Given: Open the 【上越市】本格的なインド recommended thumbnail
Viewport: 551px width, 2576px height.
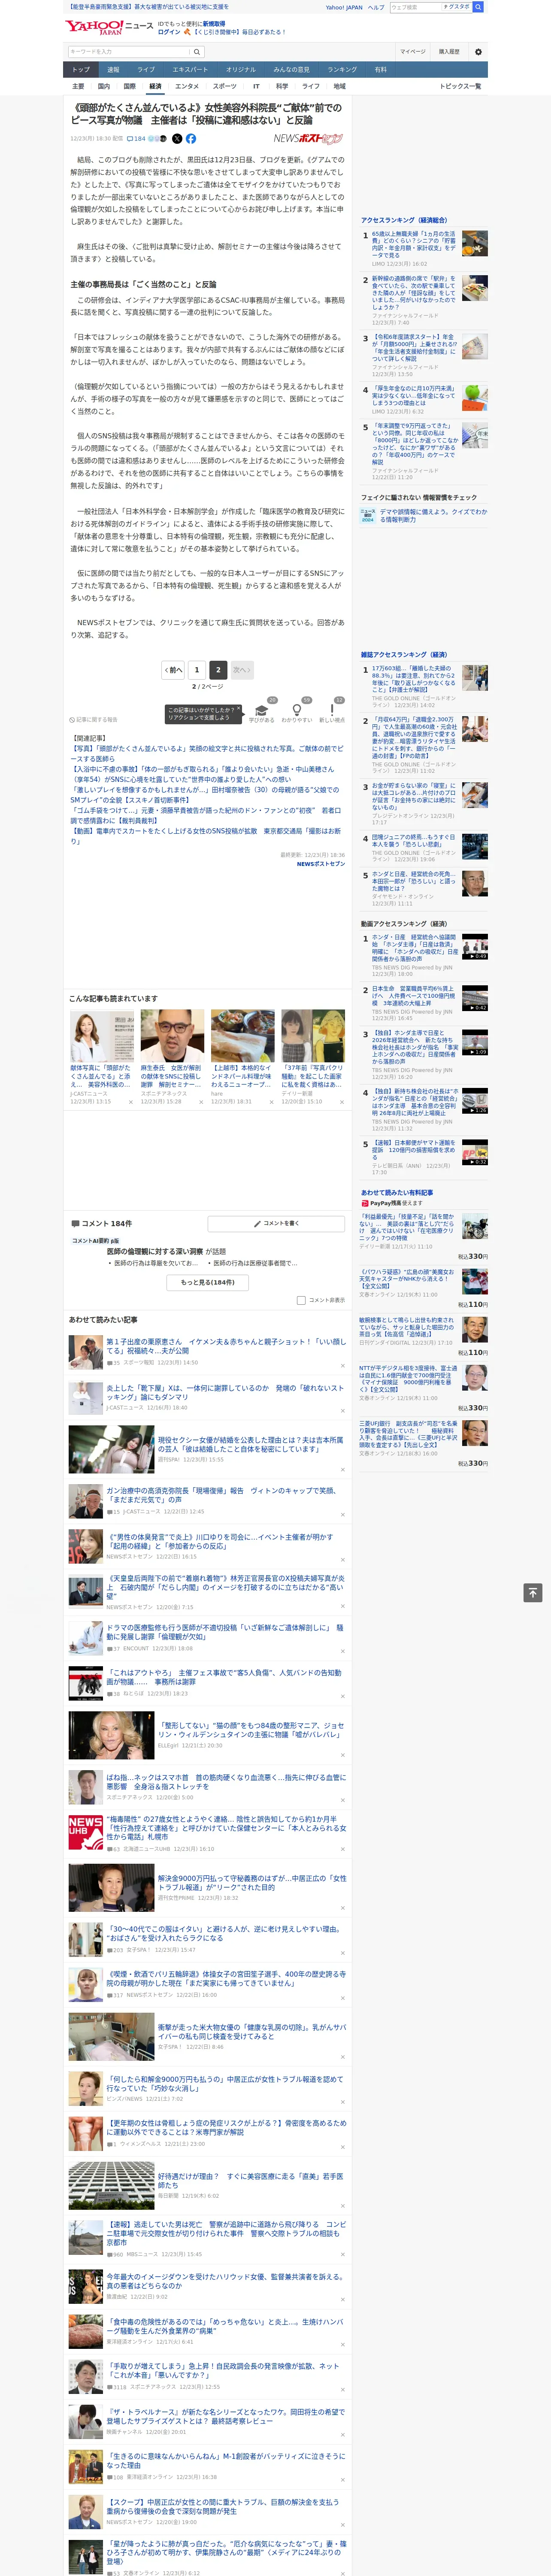Looking at the screenshot, I should point(243,1036).
